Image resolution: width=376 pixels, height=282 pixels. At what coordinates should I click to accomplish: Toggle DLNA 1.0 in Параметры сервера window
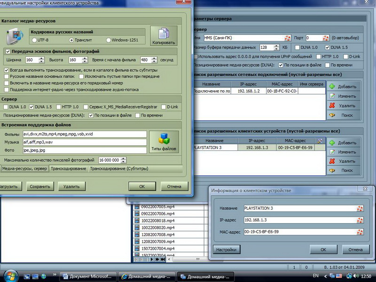point(297,47)
